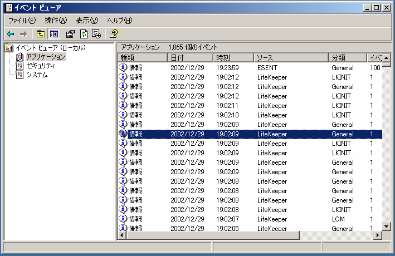This screenshot has height=256, width=395.
Task: Sort by the ソース column header
Action: [x=291, y=58]
